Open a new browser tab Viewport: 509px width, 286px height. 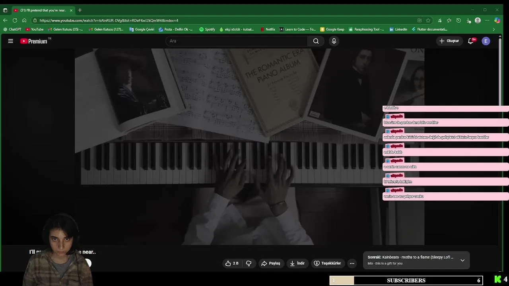80,10
